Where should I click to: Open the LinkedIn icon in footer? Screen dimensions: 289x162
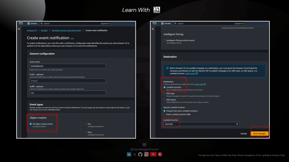tap(129, 154)
